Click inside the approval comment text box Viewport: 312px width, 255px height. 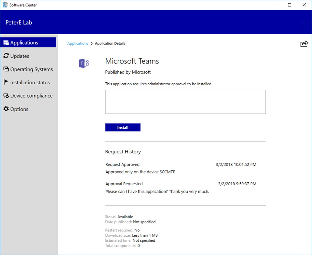tap(185, 102)
